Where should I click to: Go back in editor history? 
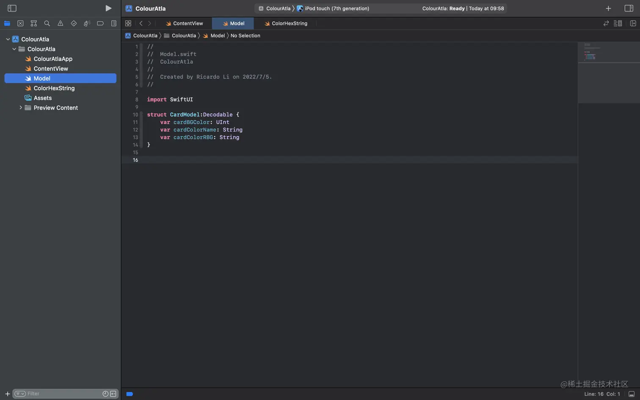pyautogui.click(x=141, y=23)
